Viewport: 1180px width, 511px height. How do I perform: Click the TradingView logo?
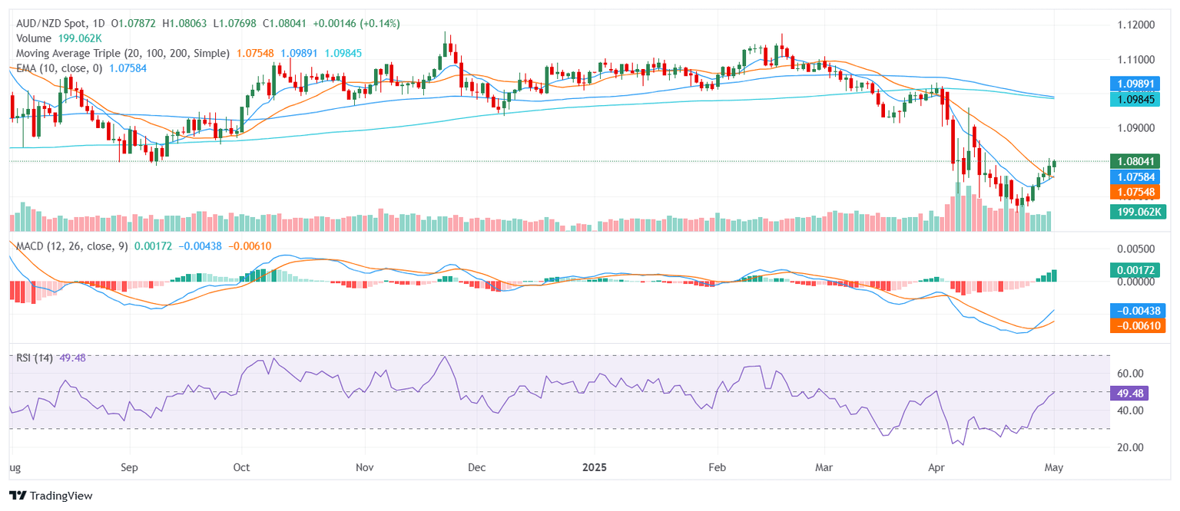51,496
